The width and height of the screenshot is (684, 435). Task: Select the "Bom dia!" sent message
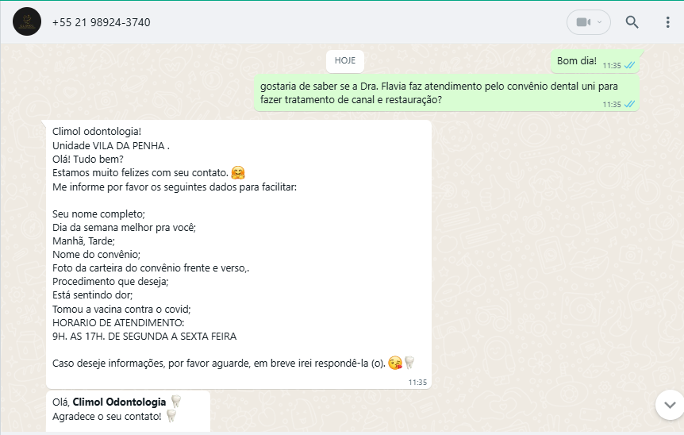tap(595, 62)
